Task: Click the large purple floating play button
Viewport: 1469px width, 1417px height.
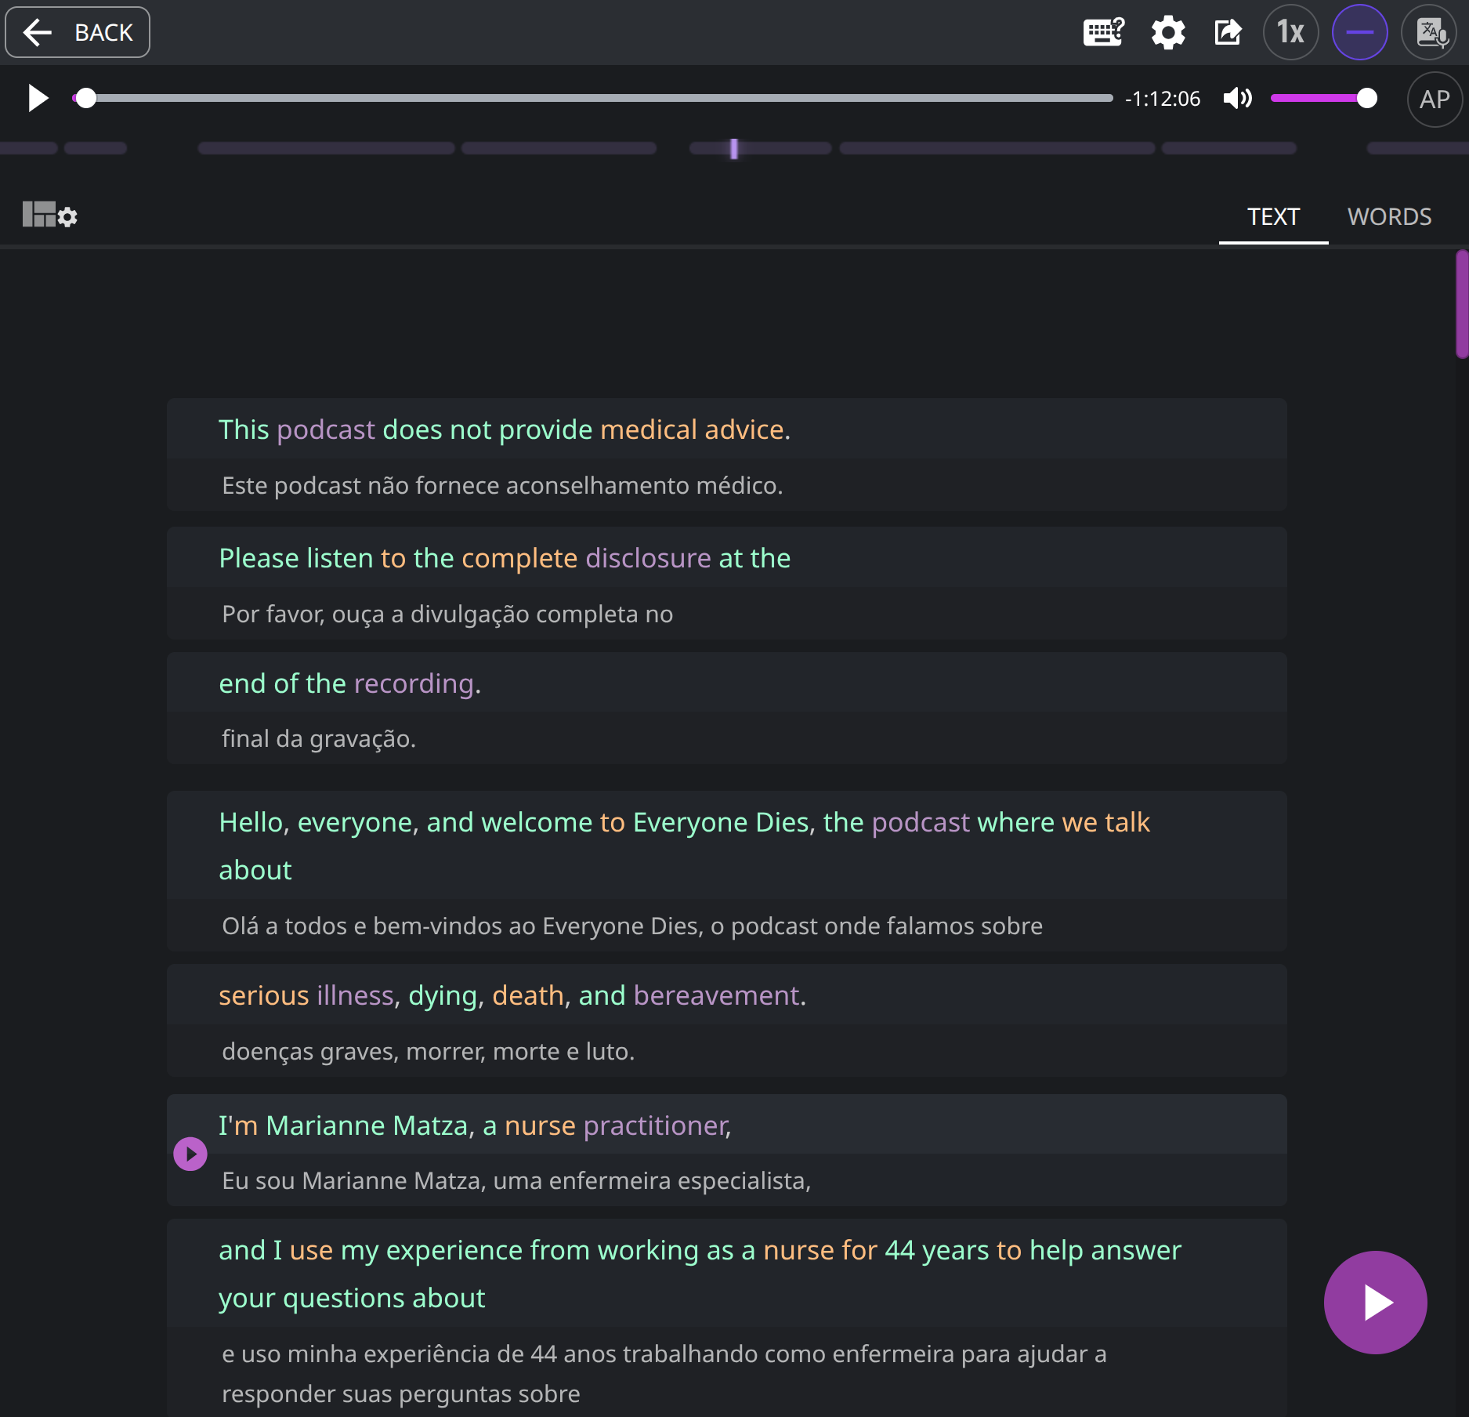Action: (x=1375, y=1303)
